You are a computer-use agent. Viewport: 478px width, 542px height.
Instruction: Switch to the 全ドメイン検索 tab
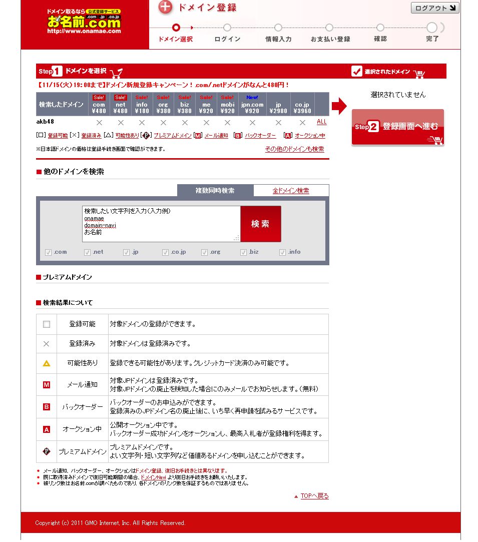tap(291, 191)
